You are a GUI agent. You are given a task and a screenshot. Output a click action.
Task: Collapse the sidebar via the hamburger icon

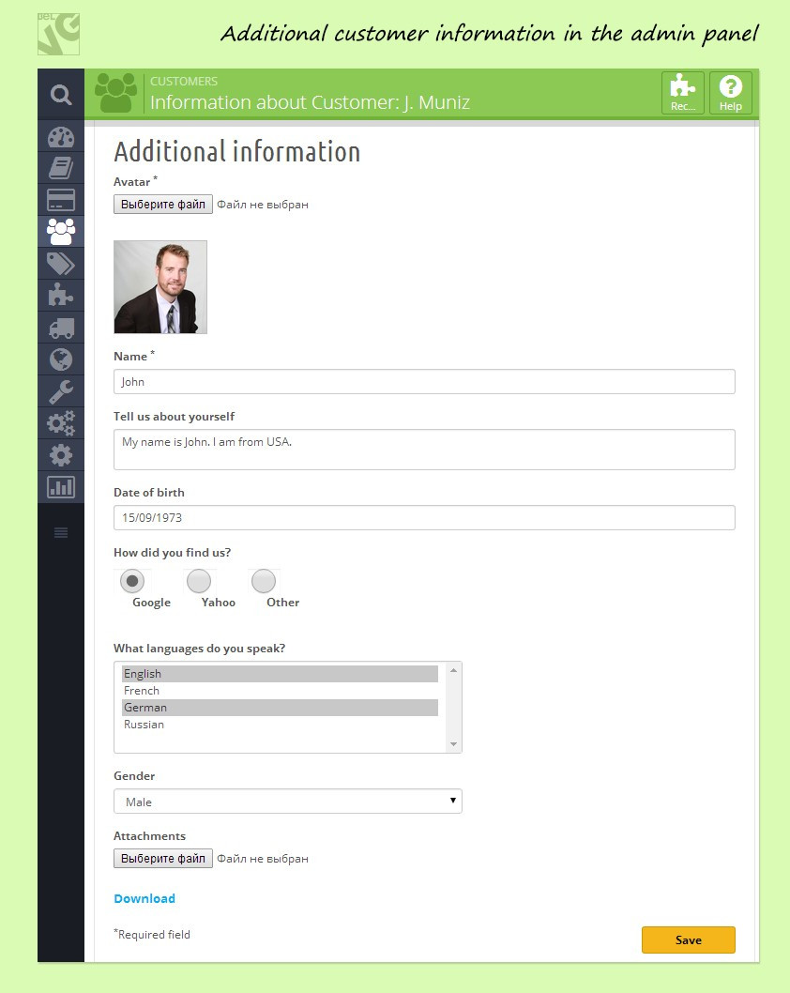click(61, 532)
